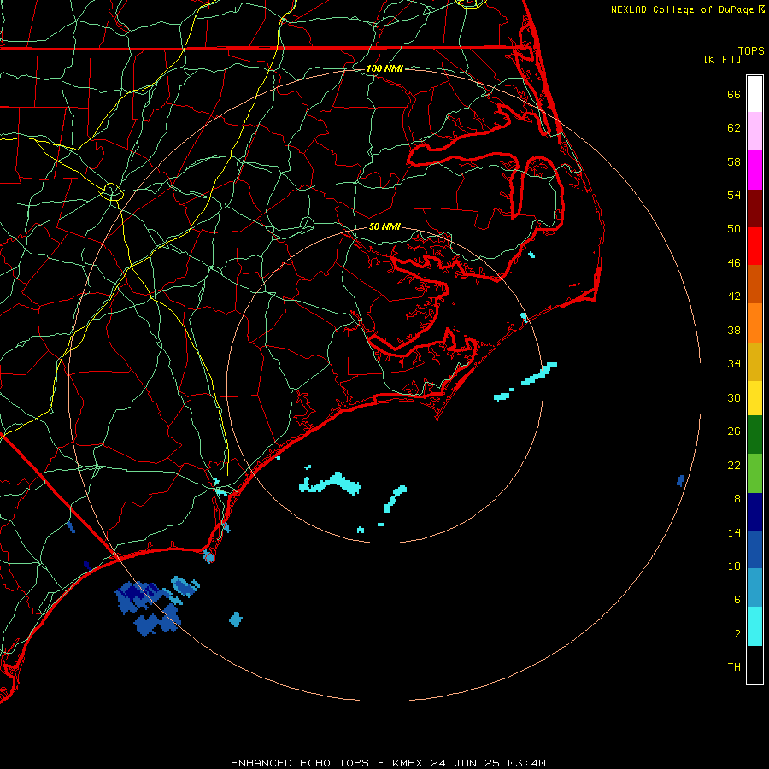Image resolution: width=769 pixels, height=769 pixels.
Task: Click the '62' legend value
Action: coord(734,128)
